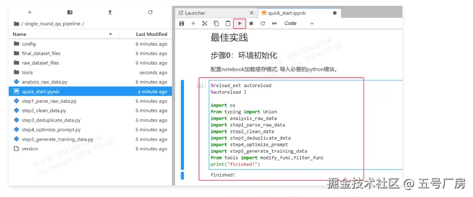
Task: Interrupt the kernel with stop icon
Action: pos(251,23)
